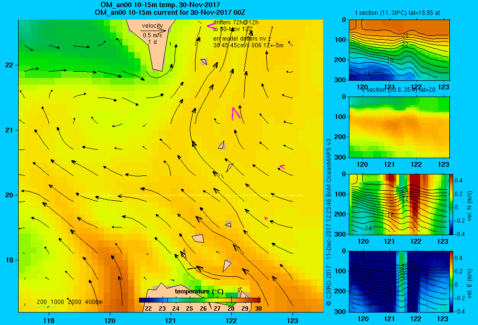Image resolution: width=478 pixels, height=325 pixels.
Task: Click the 'temperature (°C)' colorbar label
Action: [199, 292]
